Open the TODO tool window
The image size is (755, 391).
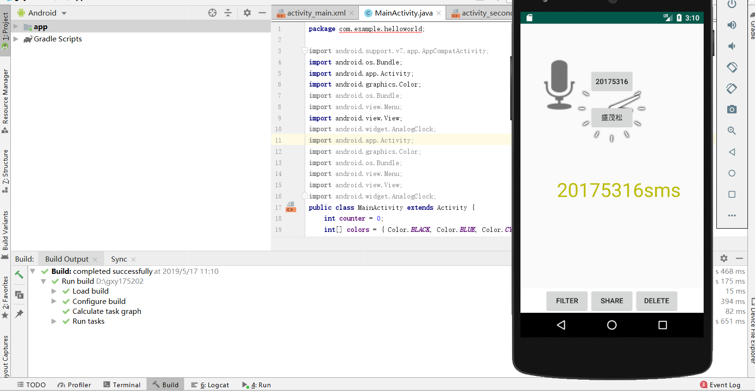32,385
